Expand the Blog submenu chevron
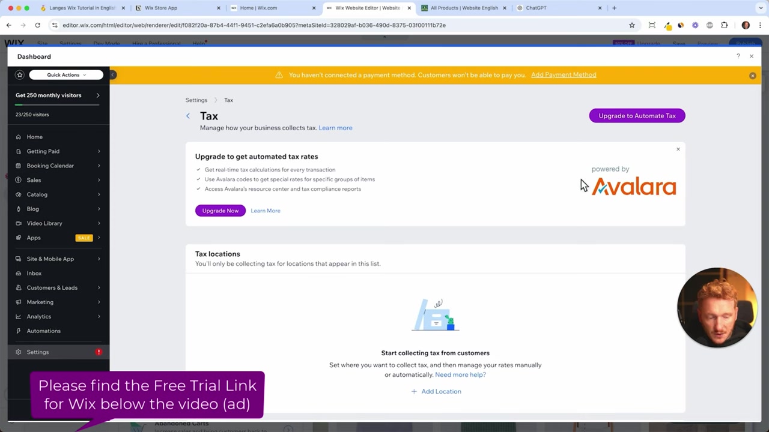This screenshot has height=432, width=769. 99,209
